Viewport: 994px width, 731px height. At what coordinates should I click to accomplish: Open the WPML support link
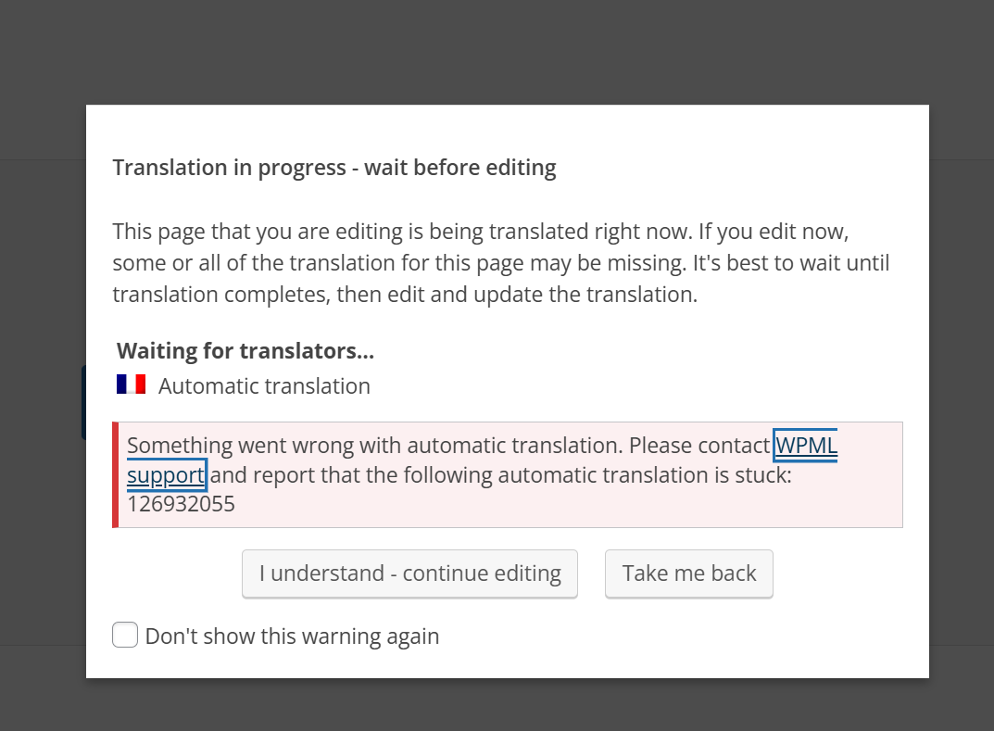[805, 446]
